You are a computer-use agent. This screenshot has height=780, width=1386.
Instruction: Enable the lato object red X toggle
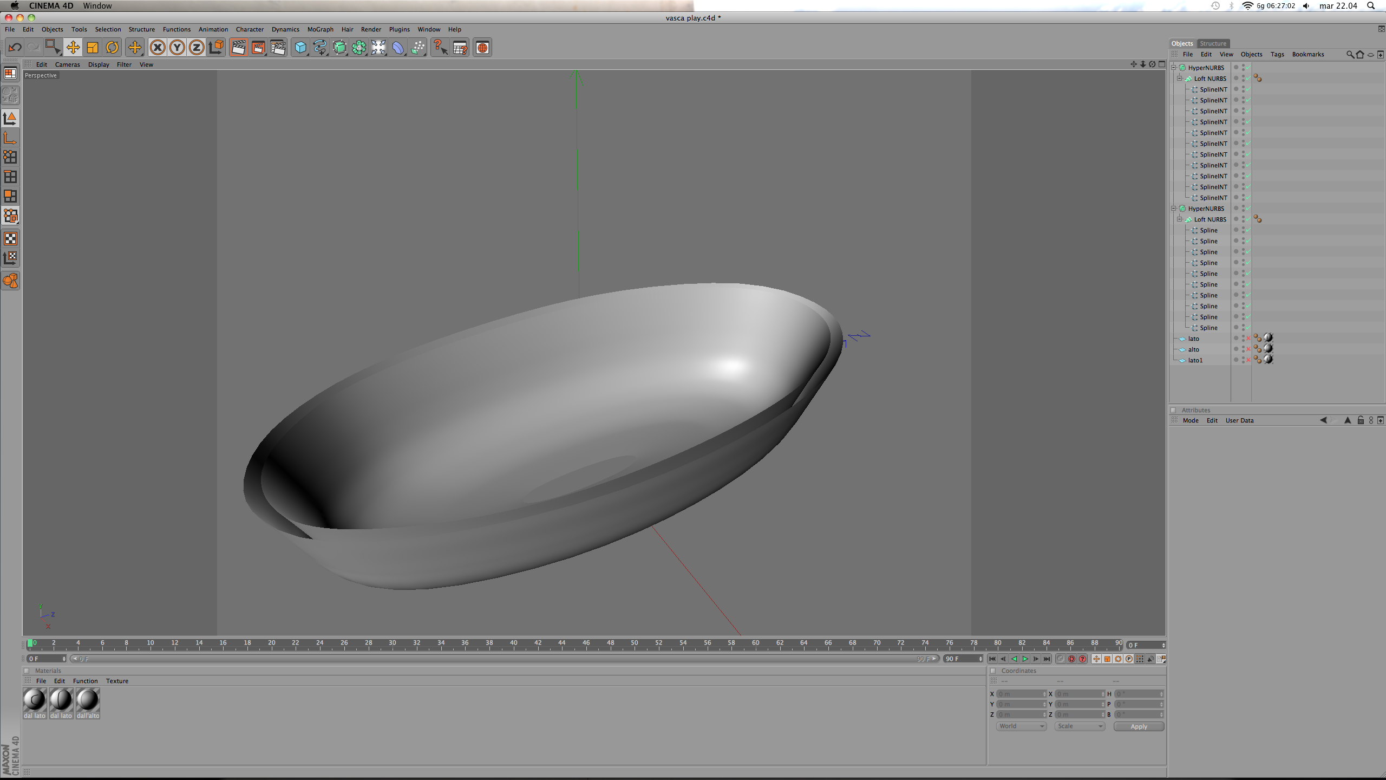point(1248,339)
